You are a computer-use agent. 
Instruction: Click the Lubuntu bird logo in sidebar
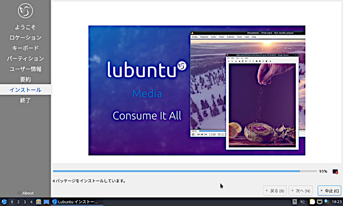[x=25, y=10]
